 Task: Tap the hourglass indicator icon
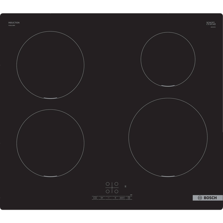(x=126, y=186)
